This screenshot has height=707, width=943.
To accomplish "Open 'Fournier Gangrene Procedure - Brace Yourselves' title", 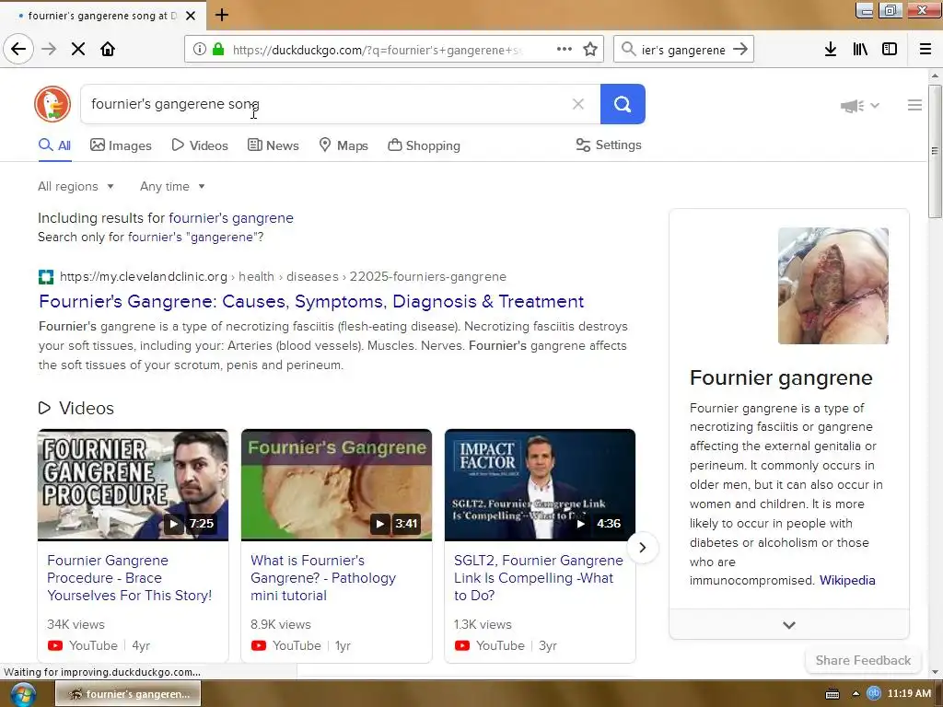I will point(129,578).
